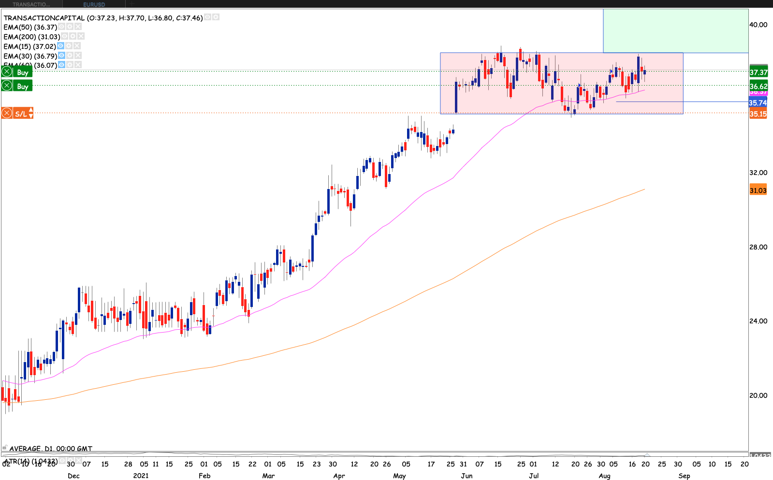The image size is (773, 480).
Task: Cancel the upper Buy order at 37.37
Action: [x=7, y=72]
